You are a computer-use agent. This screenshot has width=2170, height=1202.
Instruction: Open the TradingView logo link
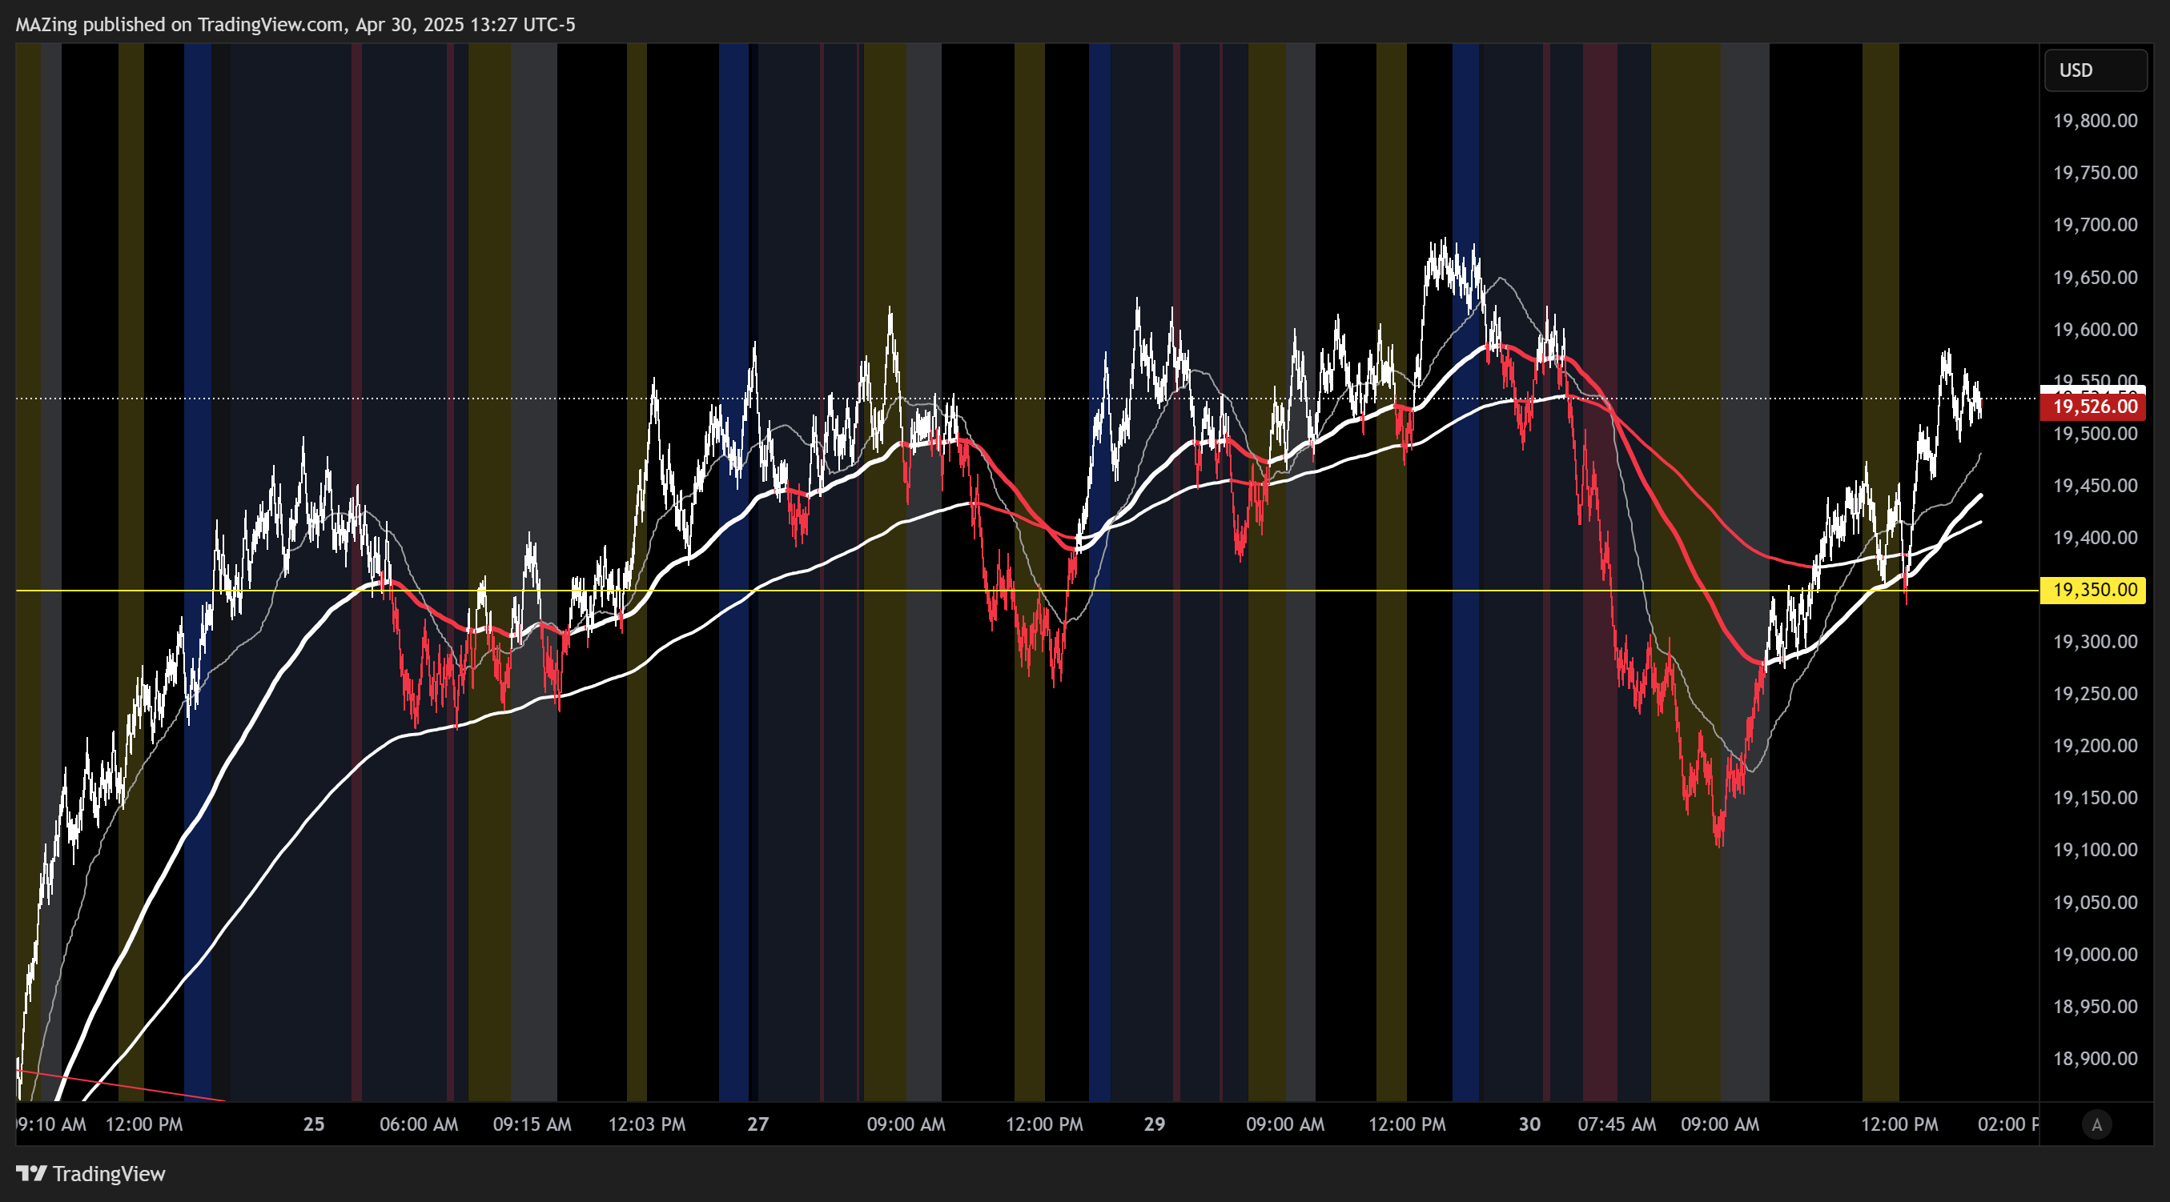pyautogui.click(x=91, y=1173)
